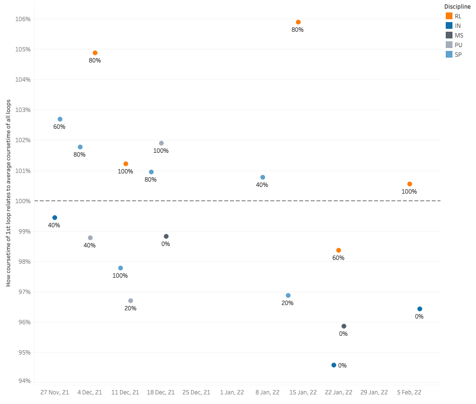Select the highest orange point near 106%
The image size is (476, 404).
point(298,22)
